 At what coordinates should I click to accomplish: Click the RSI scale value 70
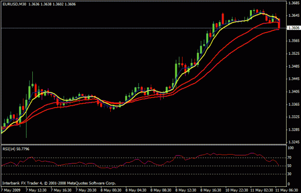pos(289,157)
